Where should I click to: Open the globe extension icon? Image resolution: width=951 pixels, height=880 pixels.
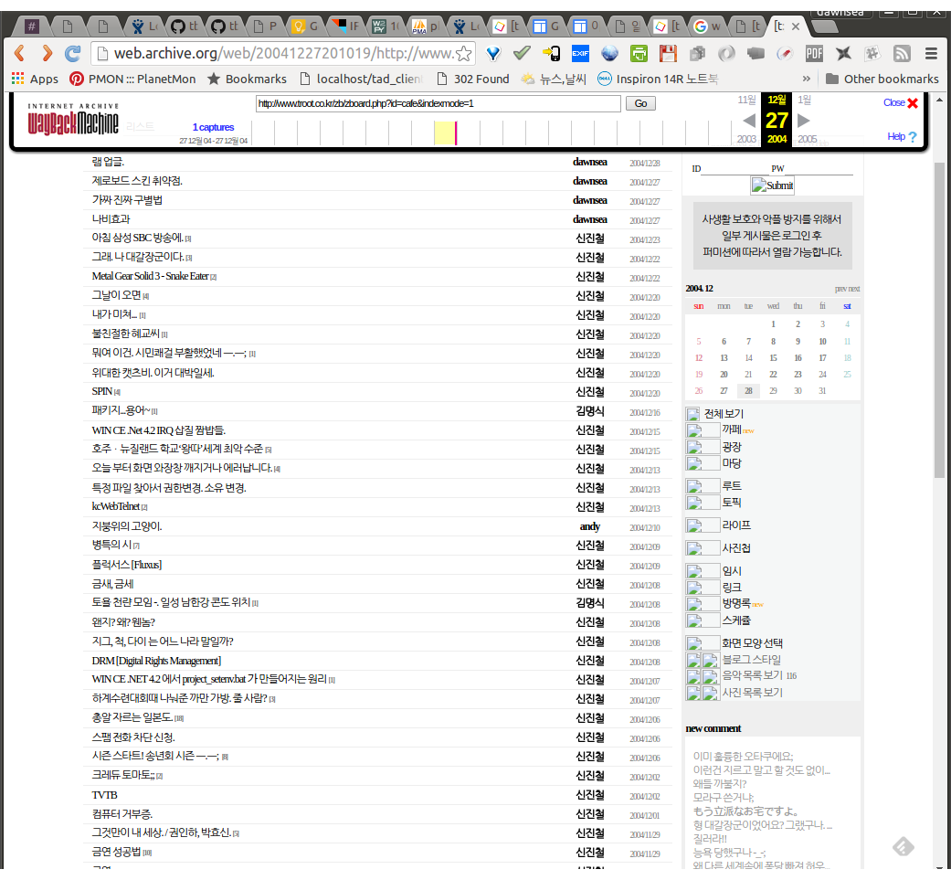(x=609, y=53)
